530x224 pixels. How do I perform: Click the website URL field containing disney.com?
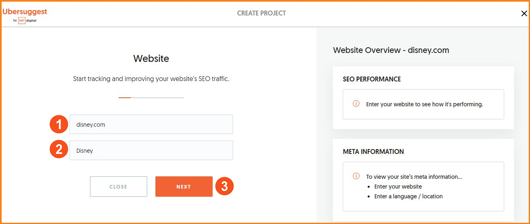(151, 125)
